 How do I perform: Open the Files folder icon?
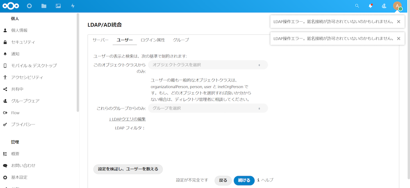tap(44, 6)
